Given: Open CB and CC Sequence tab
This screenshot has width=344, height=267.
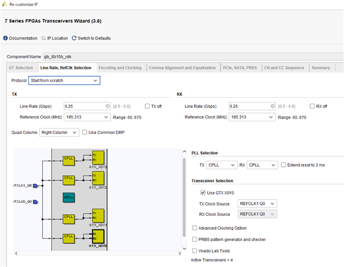Looking at the screenshot, I should tap(284, 68).
